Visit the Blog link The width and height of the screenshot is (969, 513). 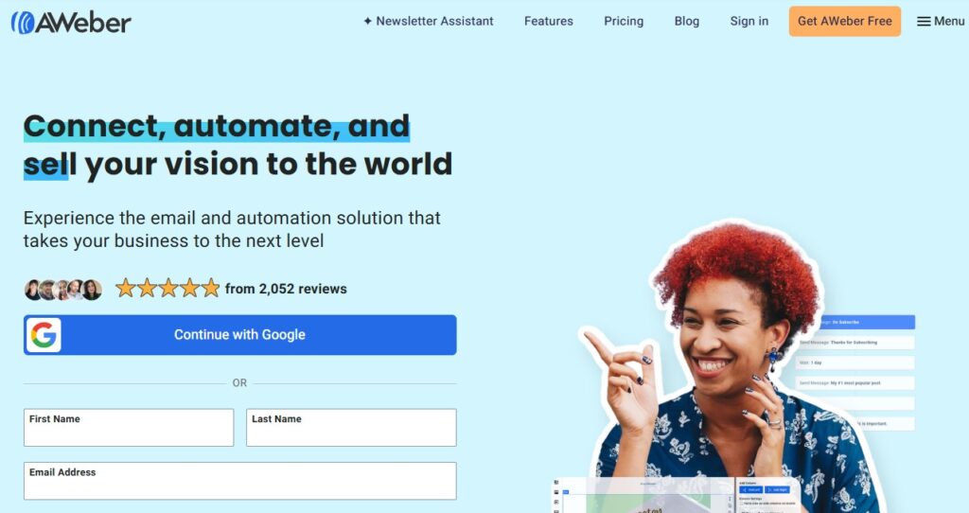(687, 21)
